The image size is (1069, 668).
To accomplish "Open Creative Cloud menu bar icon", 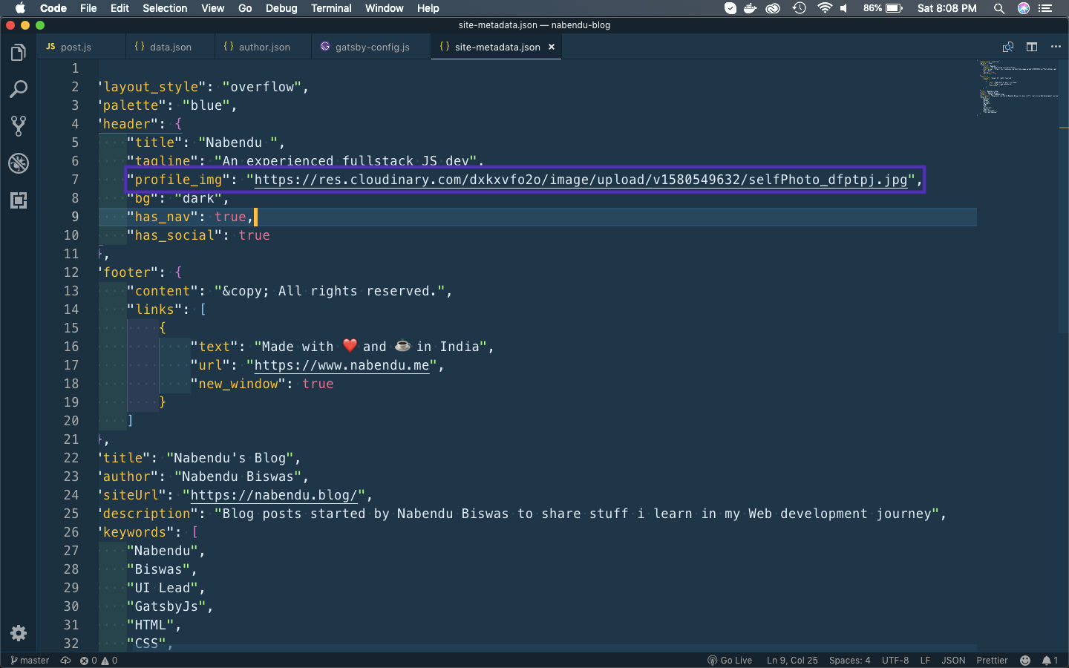I will click(773, 8).
